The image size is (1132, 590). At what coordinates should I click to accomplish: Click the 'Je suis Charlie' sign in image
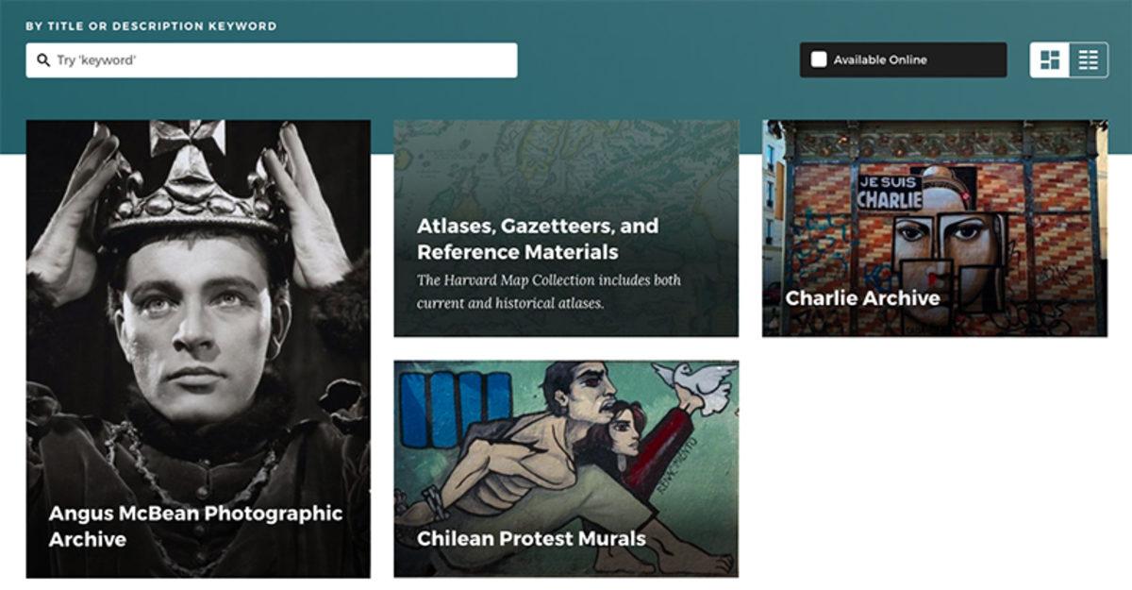pyautogui.click(x=889, y=192)
